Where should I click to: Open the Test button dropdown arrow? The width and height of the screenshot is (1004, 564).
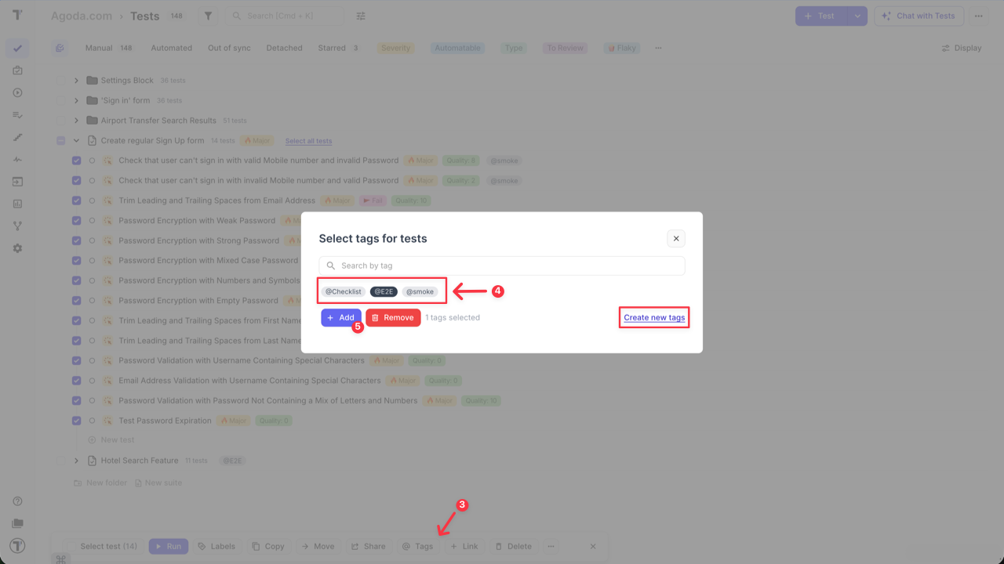[x=857, y=15]
